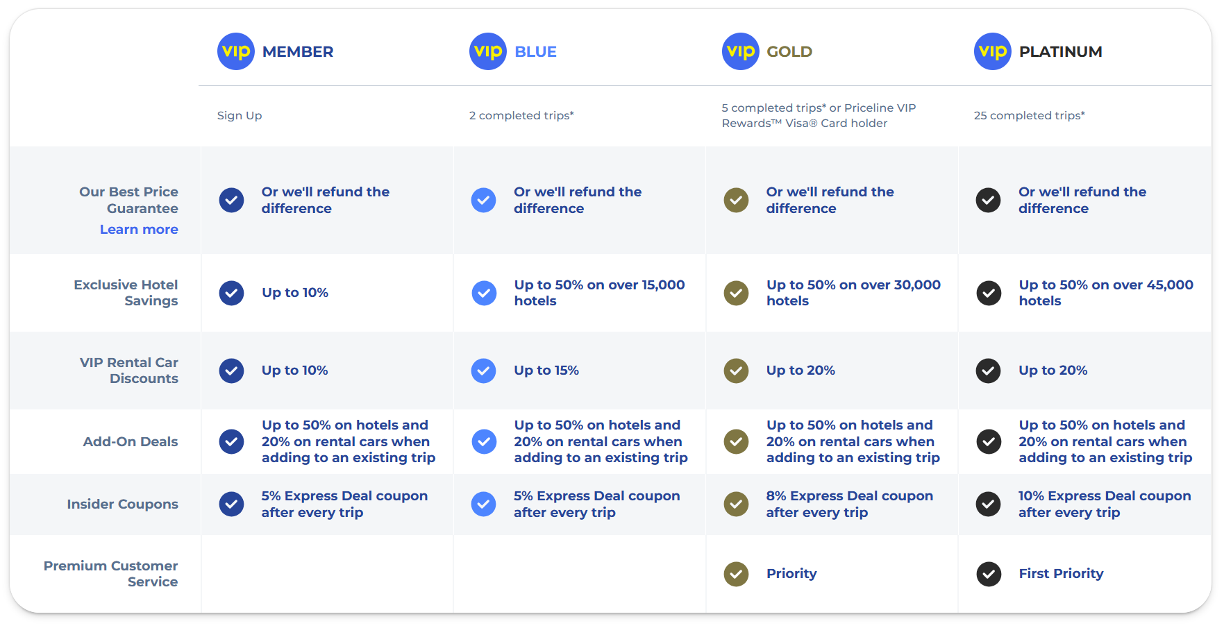Click Platinum's 'Up to 50% on over 45,000 hotels' text
1224x628 pixels.
[1105, 293]
